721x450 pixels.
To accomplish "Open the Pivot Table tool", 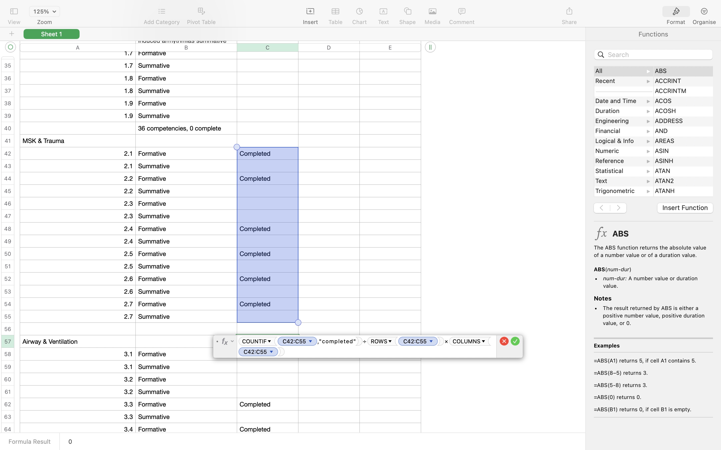I will click(201, 11).
